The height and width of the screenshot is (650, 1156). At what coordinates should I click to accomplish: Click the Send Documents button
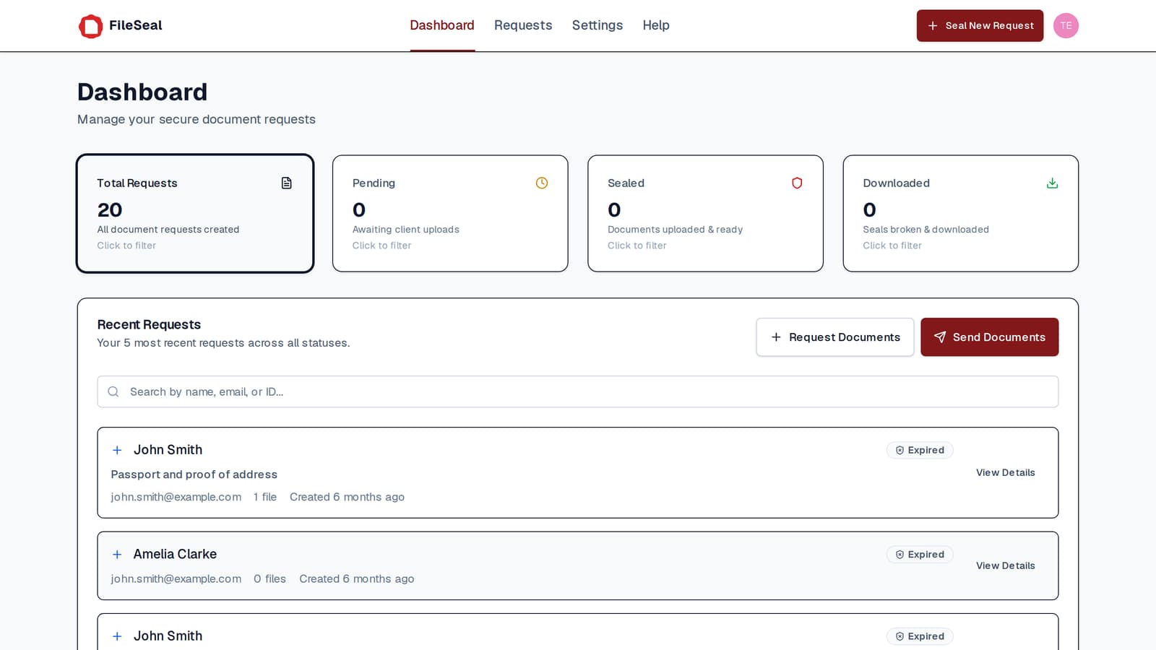989,337
